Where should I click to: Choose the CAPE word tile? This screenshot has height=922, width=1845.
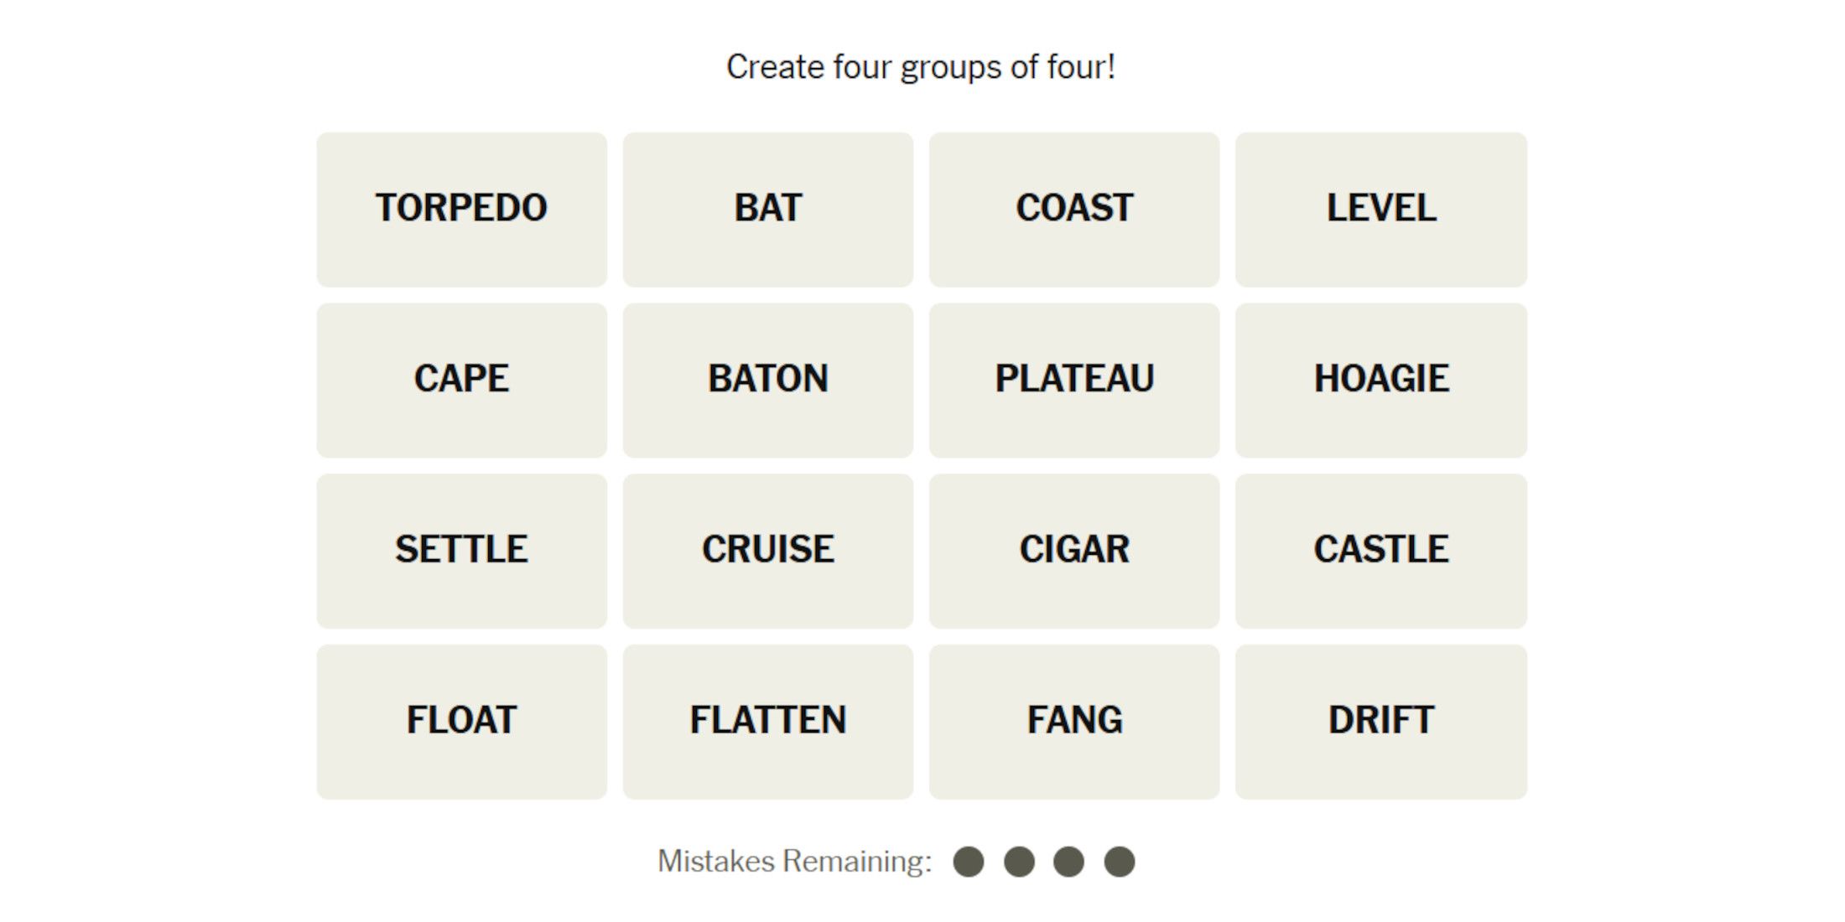(461, 380)
